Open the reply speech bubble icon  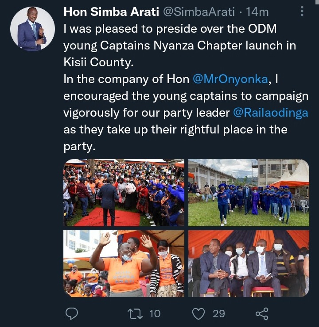(x=72, y=313)
